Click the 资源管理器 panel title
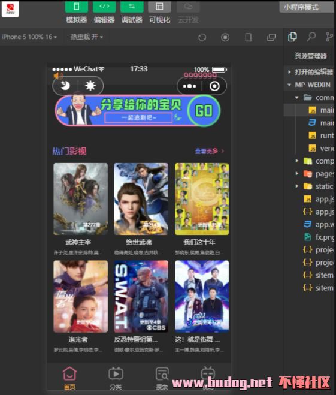336x395 pixels. (x=311, y=56)
